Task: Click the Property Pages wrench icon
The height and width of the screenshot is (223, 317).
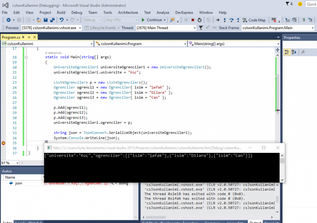Action: click(303, 52)
